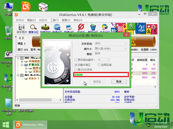The image size is (173, 129).
Task: Open the 查看(V) menu
Action: 66,20
